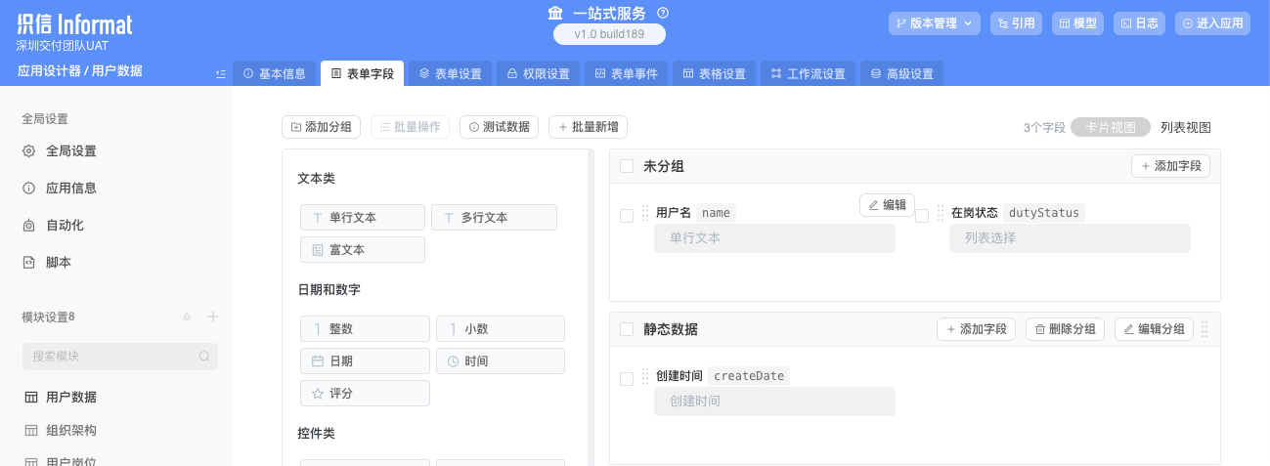Click drag handle icon of 静态数据 group
This screenshot has height=466, width=1270.
pyautogui.click(x=1204, y=329)
